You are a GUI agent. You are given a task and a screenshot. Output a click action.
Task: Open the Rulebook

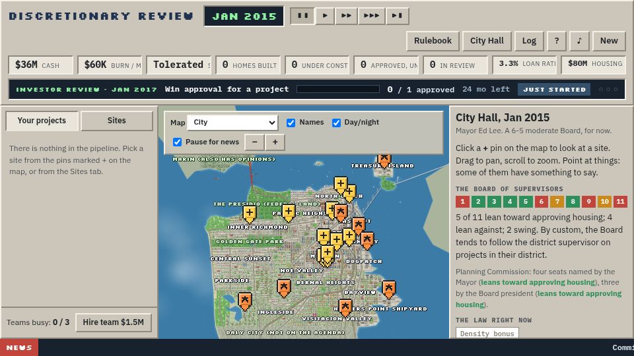pos(433,41)
